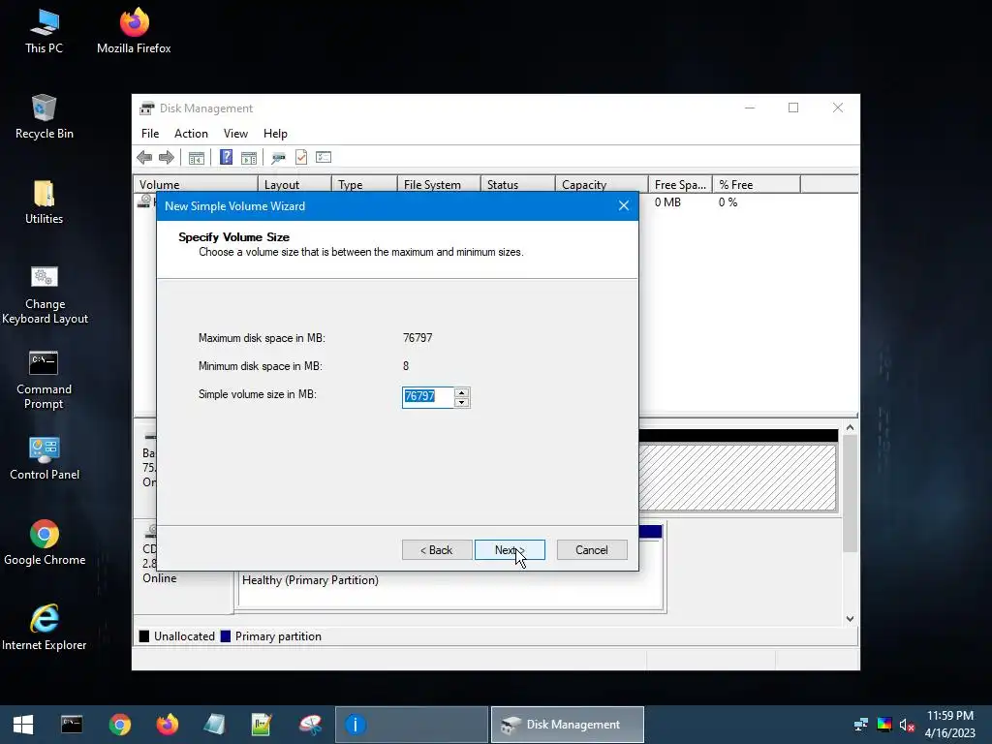Click the disk pane vertical scrollbar thumb
Image resolution: width=992 pixels, height=744 pixels.
coord(850,493)
